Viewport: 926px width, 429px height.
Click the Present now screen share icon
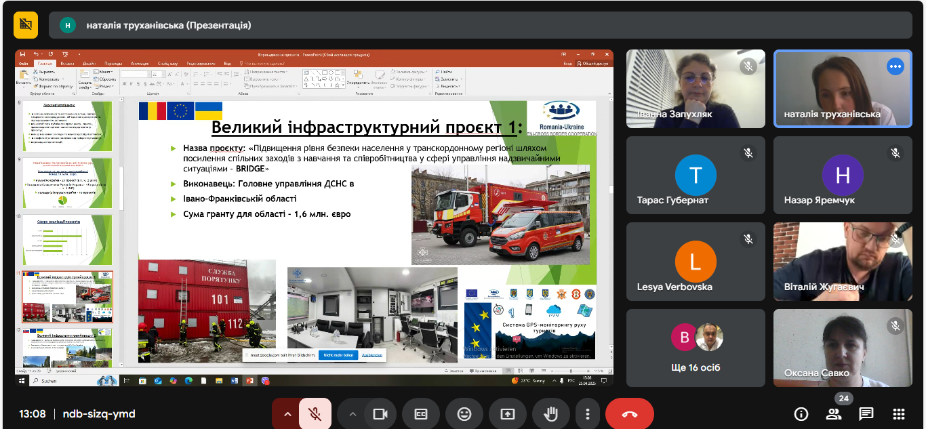point(508,414)
